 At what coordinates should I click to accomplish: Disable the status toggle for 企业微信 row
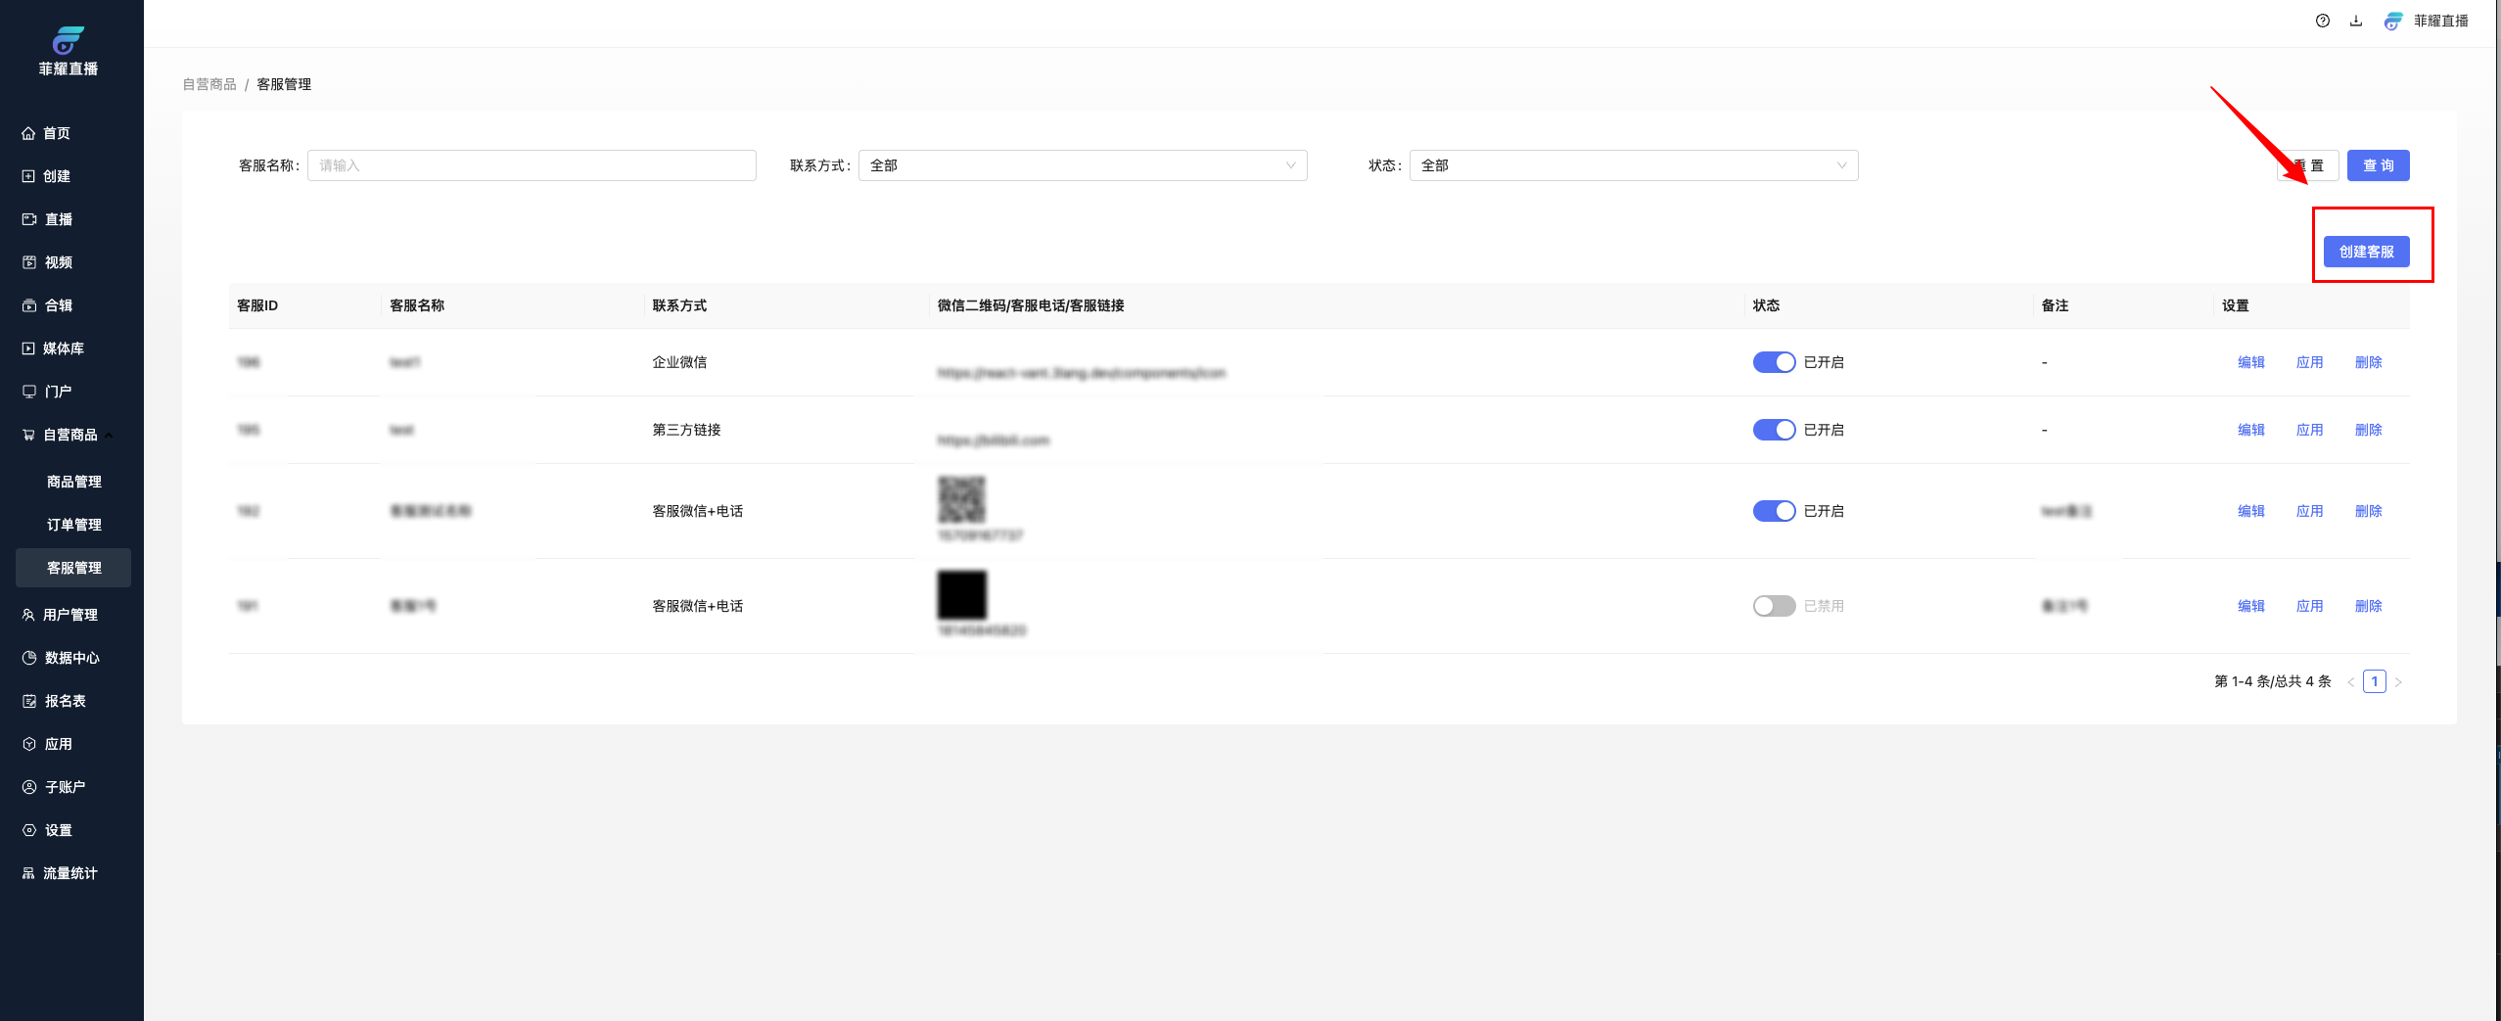1773,362
